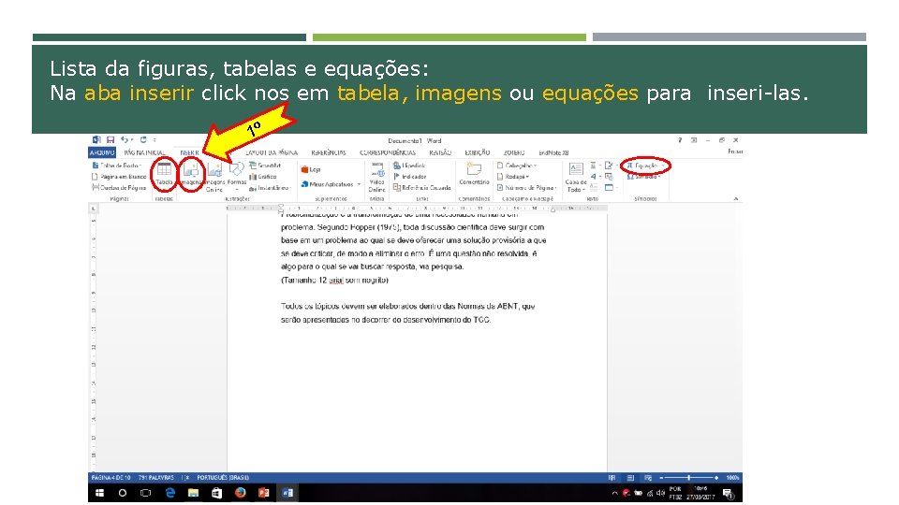The height and width of the screenshot is (505, 899).
Task: Click the zoom slider handle
Action: (x=688, y=478)
